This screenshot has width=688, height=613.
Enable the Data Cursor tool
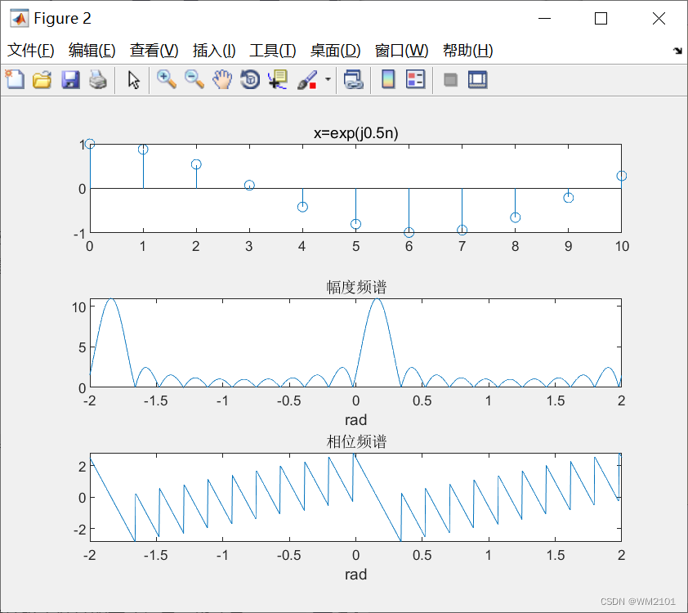tap(278, 80)
